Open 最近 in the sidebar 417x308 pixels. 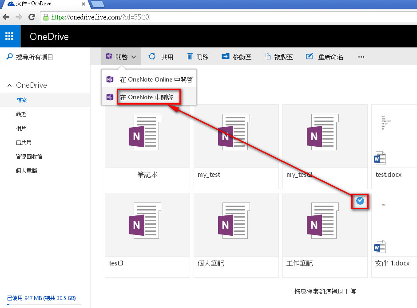[21, 114]
